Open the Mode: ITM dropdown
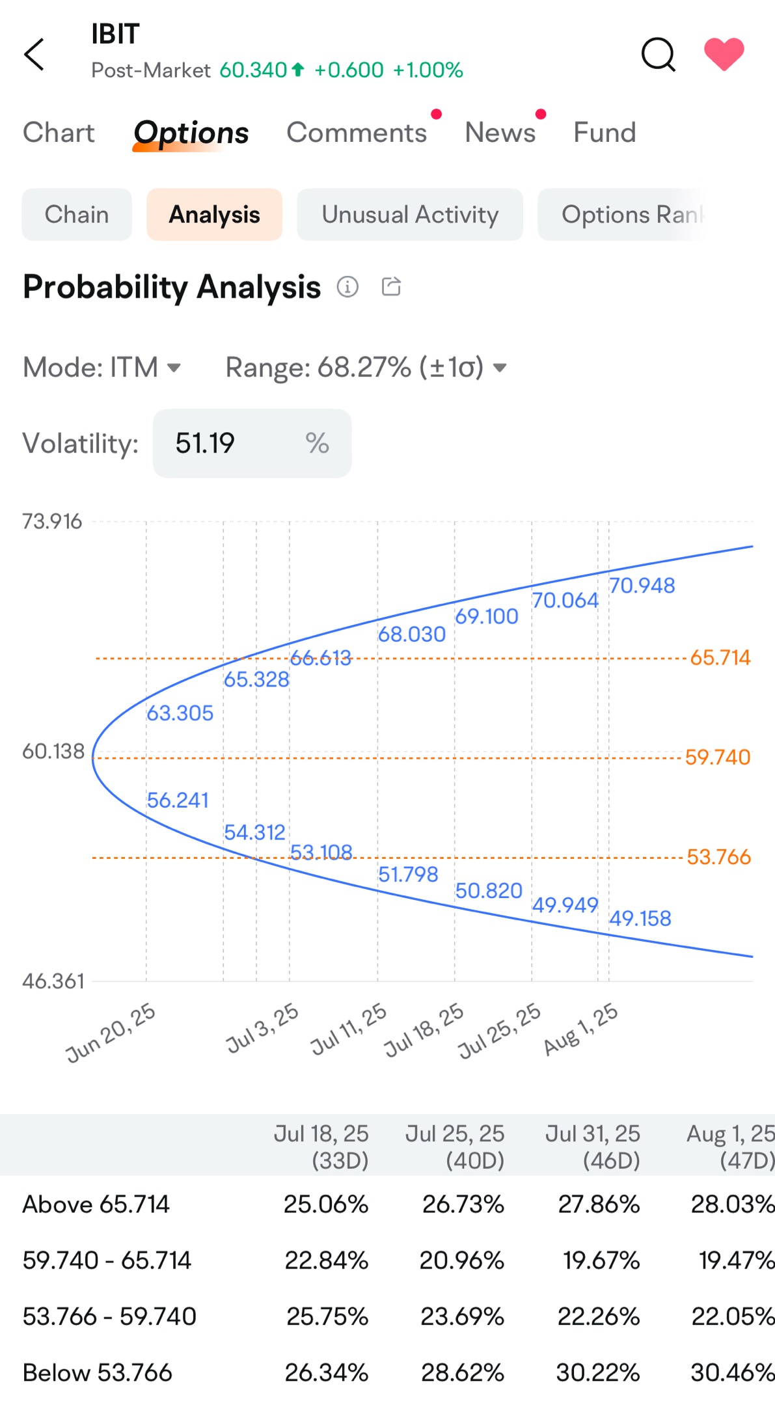The width and height of the screenshot is (775, 1416). click(101, 367)
